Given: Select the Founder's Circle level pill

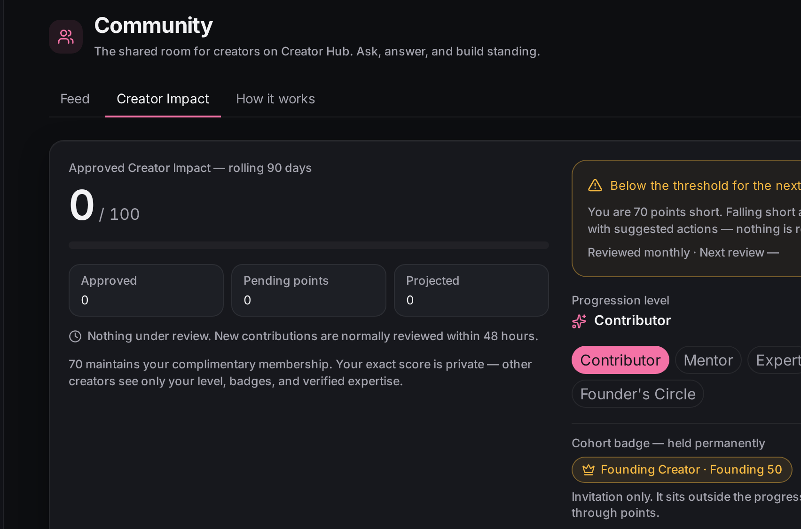Looking at the screenshot, I should [x=637, y=394].
